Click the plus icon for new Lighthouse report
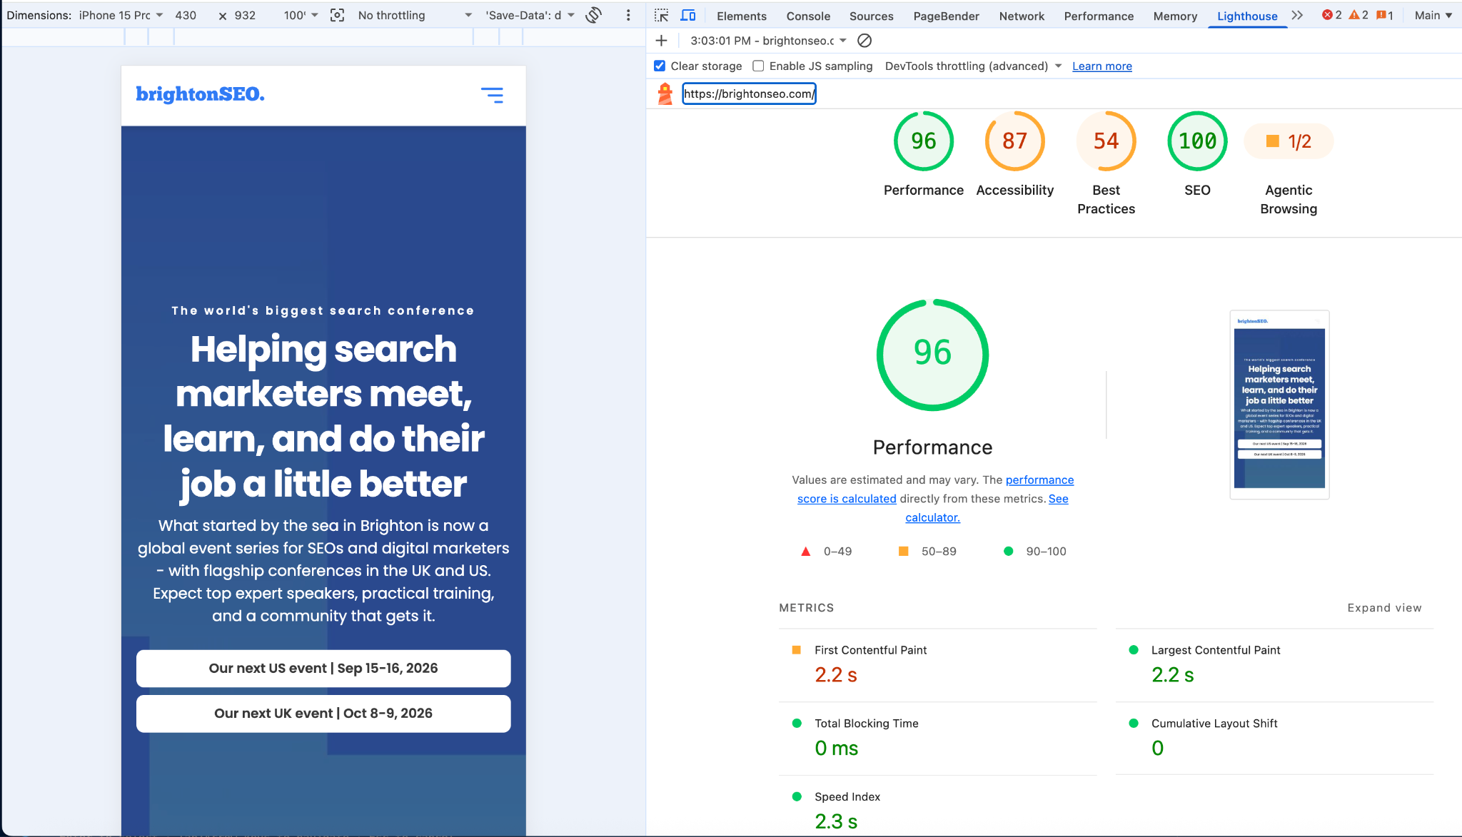Viewport: 1462px width, 837px height. 662,41
